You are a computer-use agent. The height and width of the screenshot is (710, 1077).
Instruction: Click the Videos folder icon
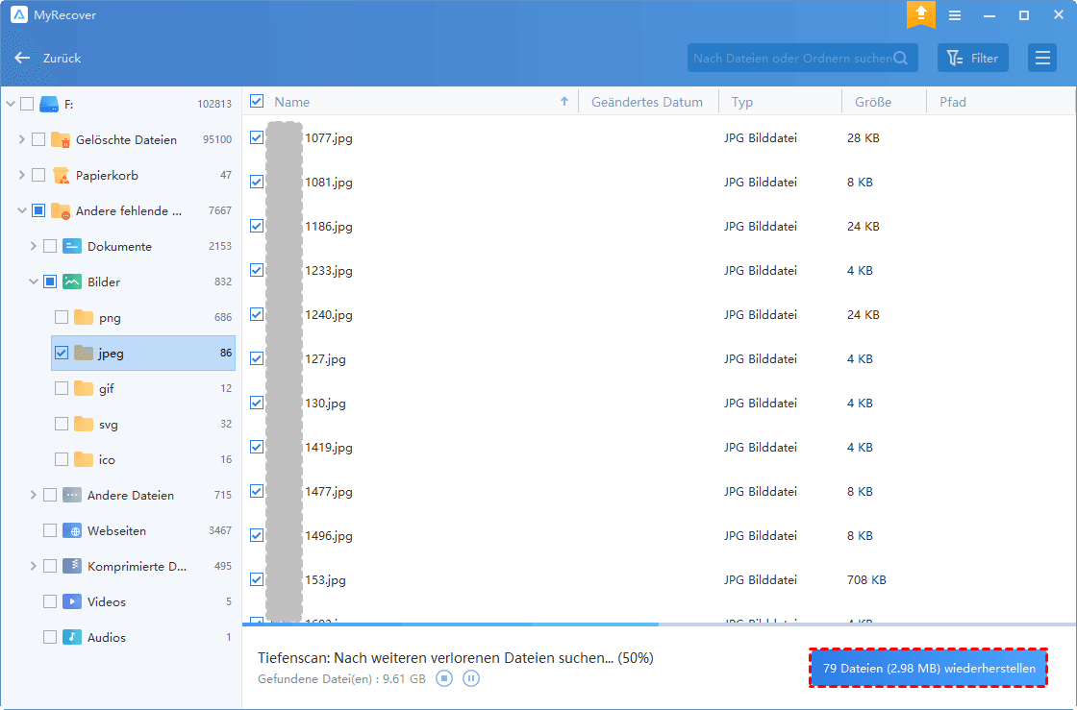[x=72, y=601]
